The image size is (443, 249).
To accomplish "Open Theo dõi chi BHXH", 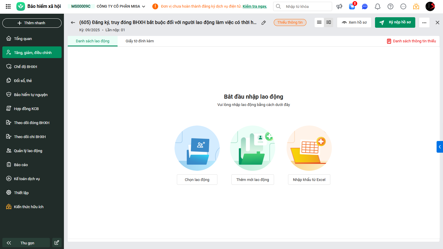I will pos(32,137).
